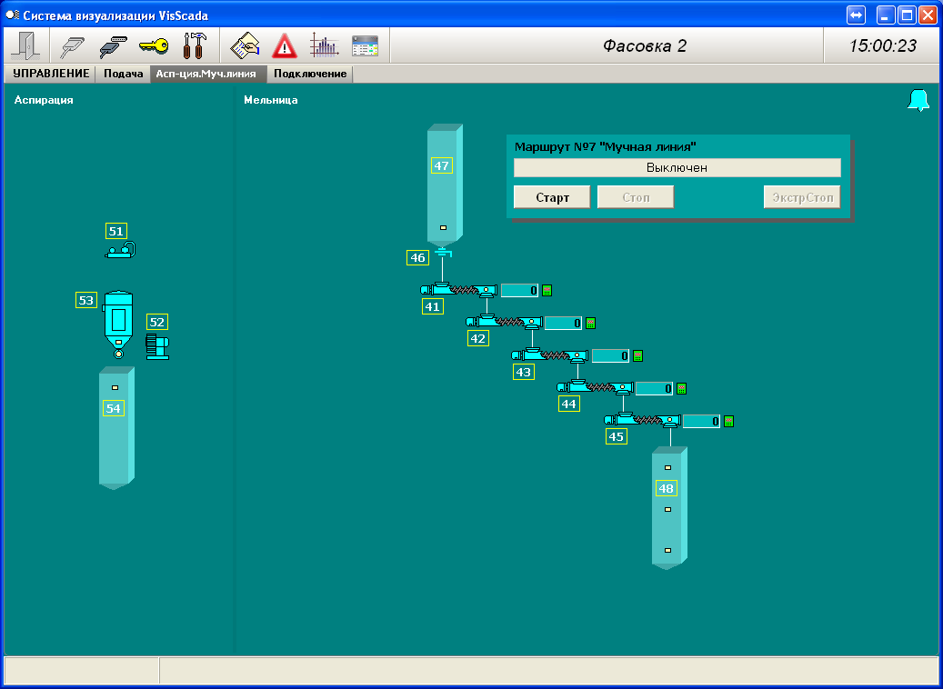This screenshot has width=943, height=689.
Task: Toggle the green indicator beside conveyor 45
Action: 727,421
